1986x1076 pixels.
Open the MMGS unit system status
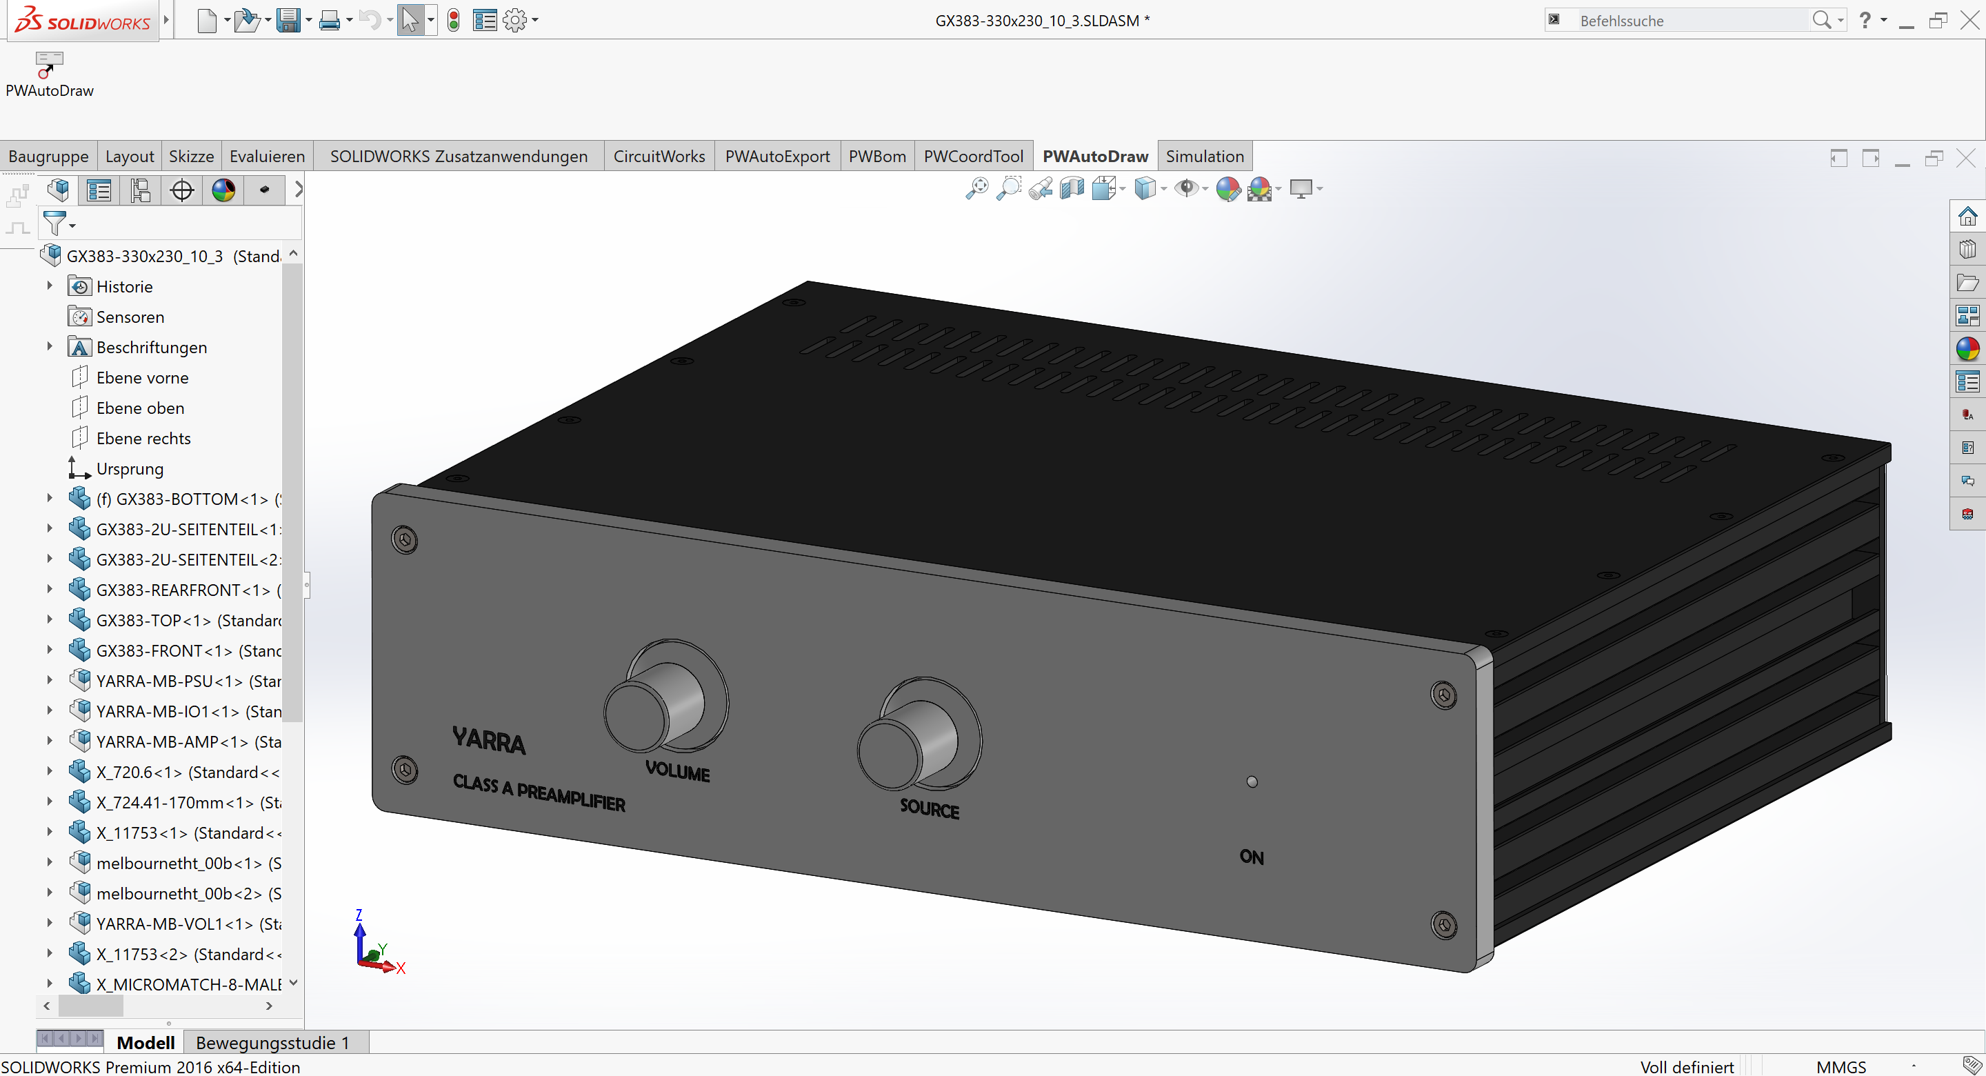click(x=1841, y=1067)
